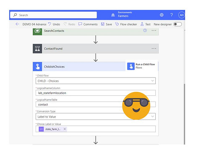Click the Child Flow dropdown chevron
This screenshot has width=199, height=151.
[x=152, y=81]
